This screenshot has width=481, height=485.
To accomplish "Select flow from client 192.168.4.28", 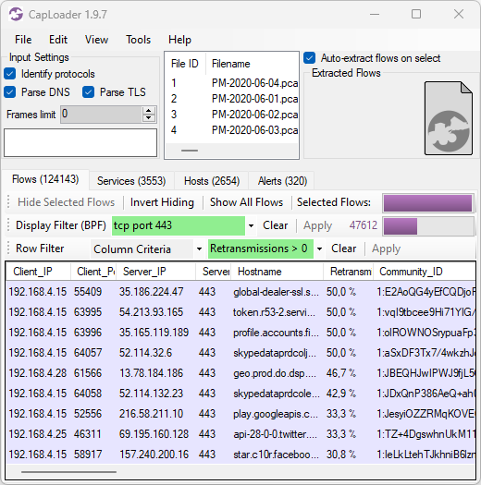I will click(x=240, y=373).
